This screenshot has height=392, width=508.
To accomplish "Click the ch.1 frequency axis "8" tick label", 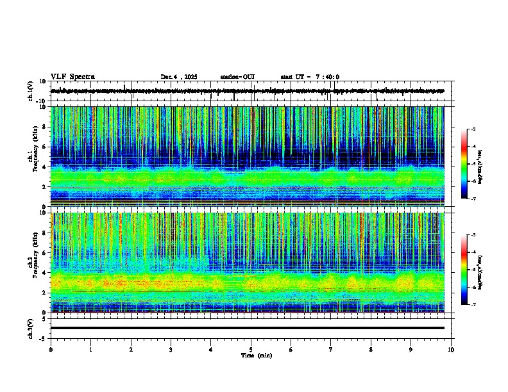I will (45, 127).
